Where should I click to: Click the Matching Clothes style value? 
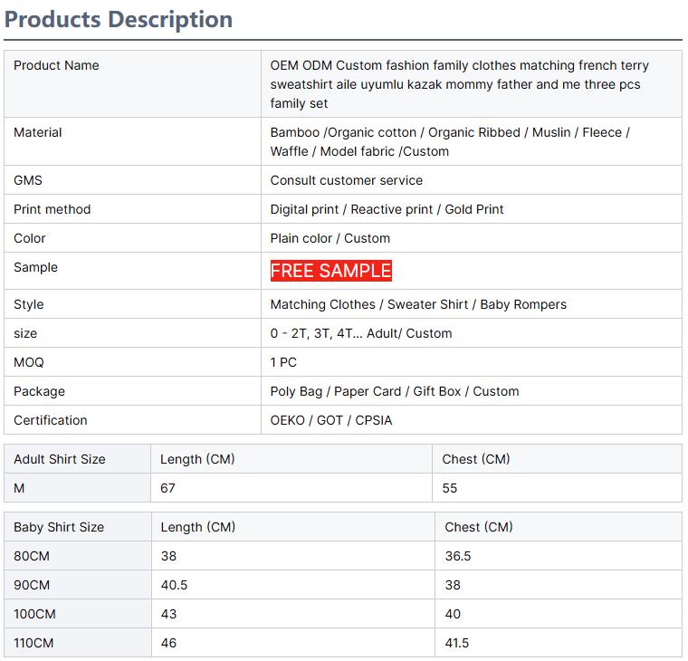[x=418, y=304]
